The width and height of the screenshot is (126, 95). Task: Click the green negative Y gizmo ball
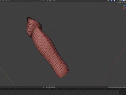[123, 6]
